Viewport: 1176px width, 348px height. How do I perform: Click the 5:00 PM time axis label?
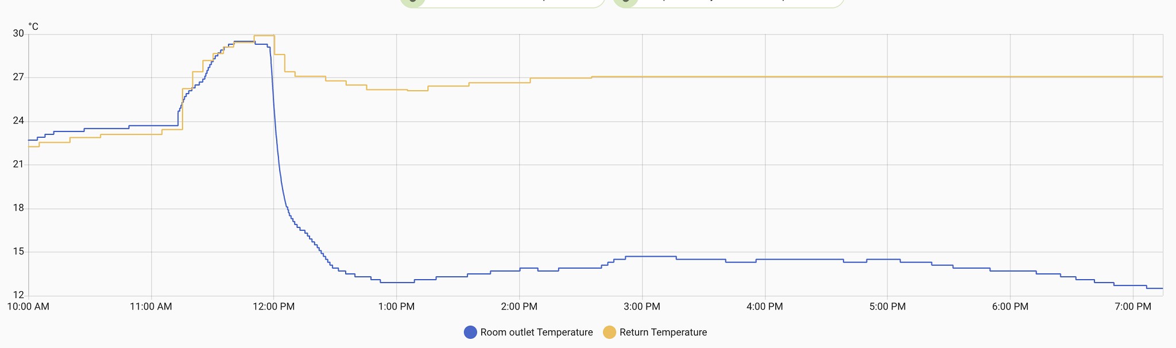[x=887, y=307]
